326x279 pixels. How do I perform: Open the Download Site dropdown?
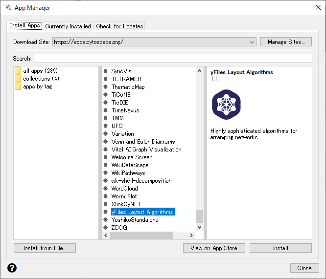tap(252, 42)
